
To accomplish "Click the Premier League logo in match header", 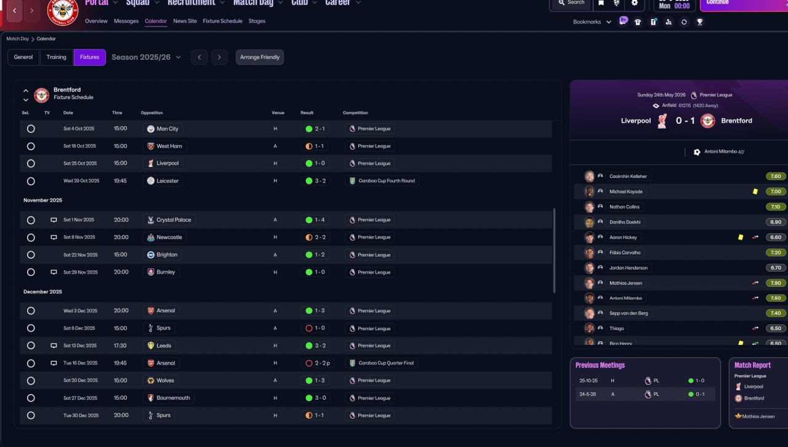I will (694, 95).
